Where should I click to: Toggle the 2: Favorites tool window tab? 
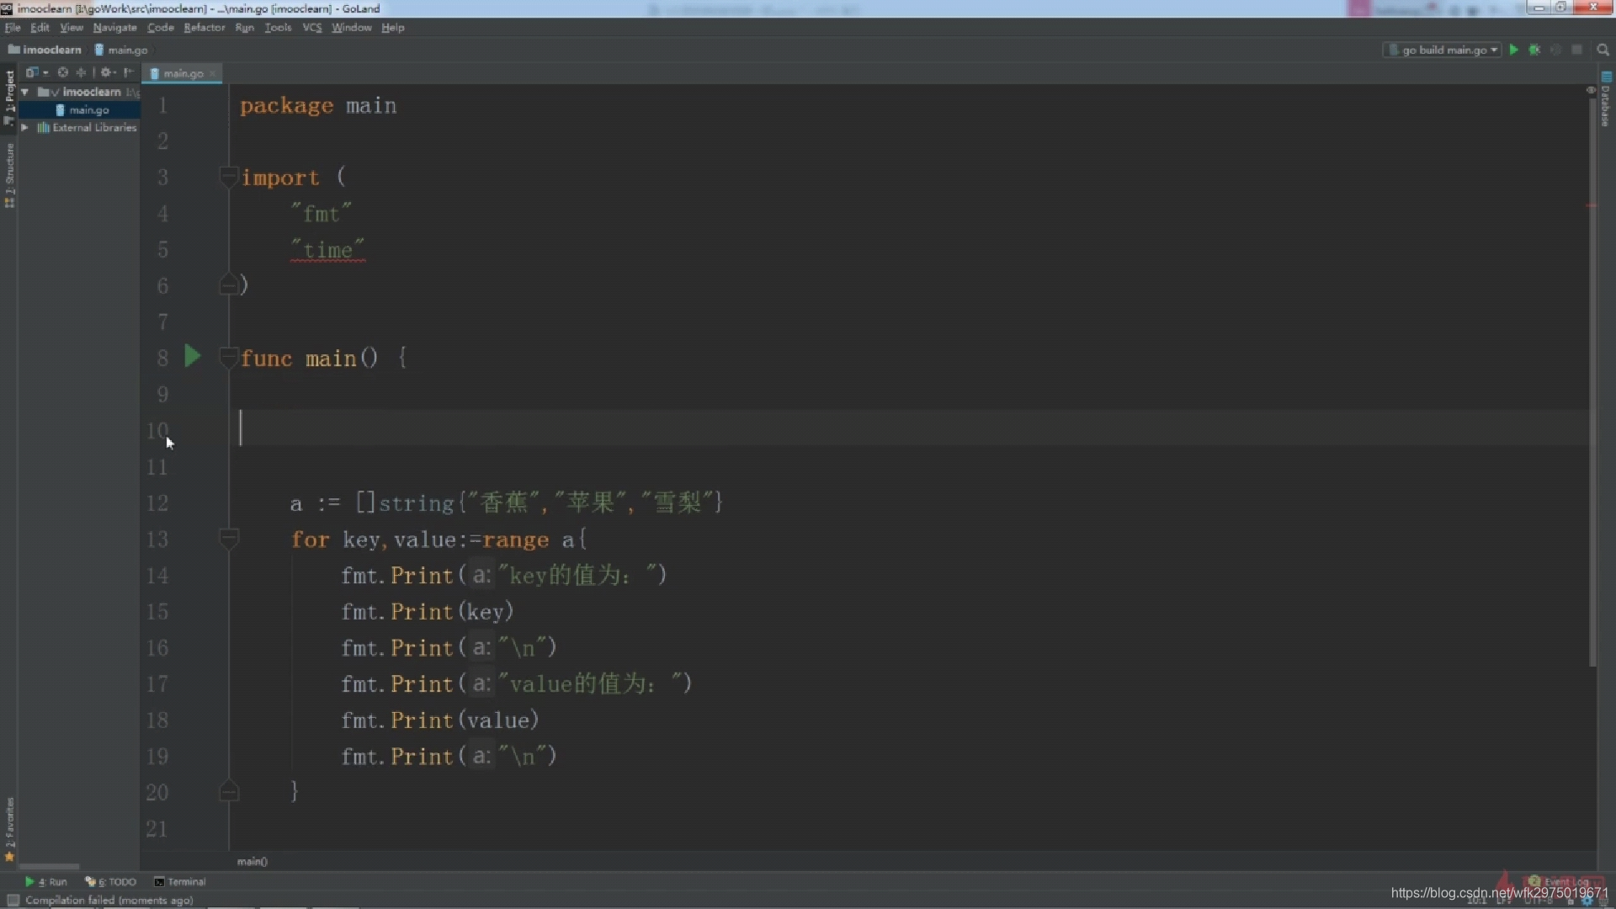pos(9,829)
